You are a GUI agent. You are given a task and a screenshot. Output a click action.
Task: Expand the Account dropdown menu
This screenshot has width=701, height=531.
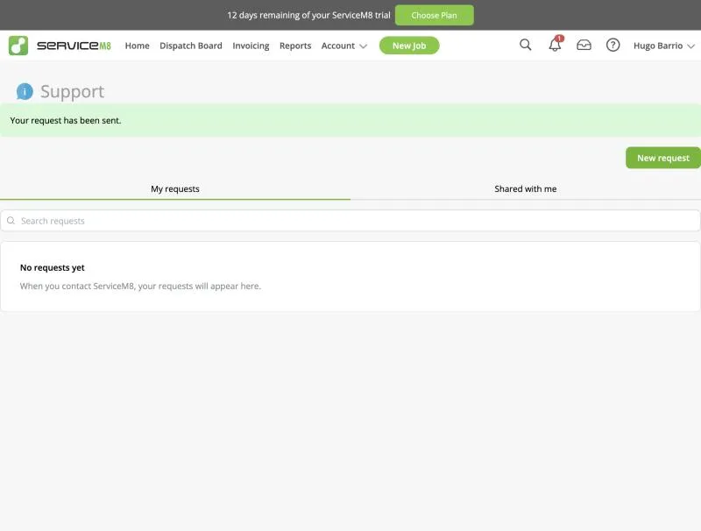343,46
